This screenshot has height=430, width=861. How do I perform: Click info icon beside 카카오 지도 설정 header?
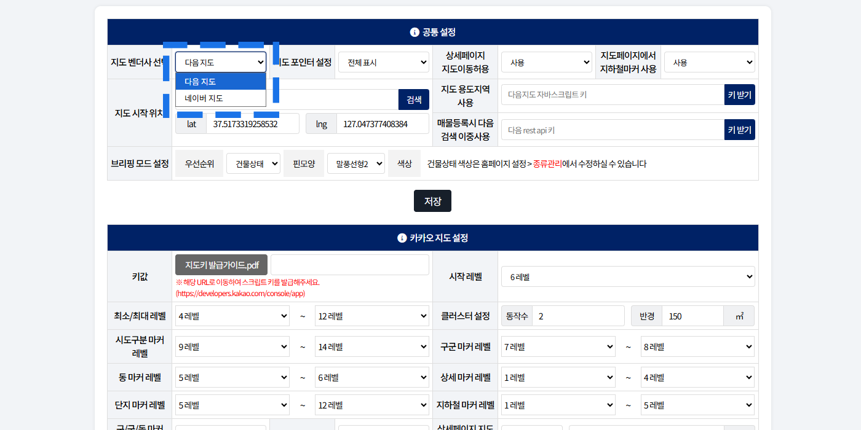[x=402, y=238]
